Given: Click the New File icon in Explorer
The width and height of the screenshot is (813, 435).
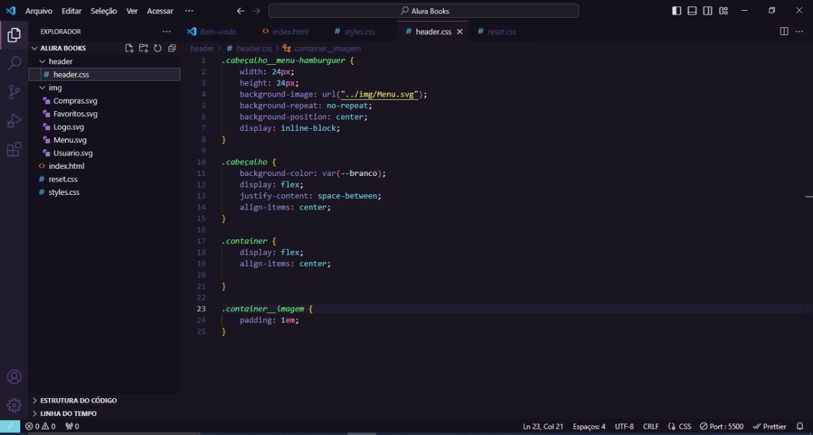Looking at the screenshot, I should click(130, 48).
